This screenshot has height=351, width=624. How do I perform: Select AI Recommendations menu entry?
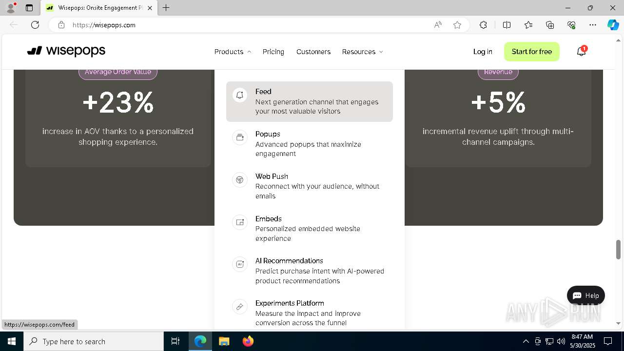point(310,271)
